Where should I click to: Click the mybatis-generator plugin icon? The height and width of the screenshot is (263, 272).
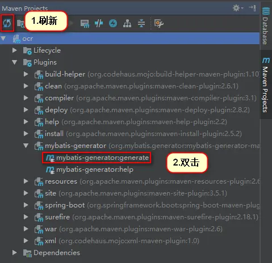click(x=39, y=146)
